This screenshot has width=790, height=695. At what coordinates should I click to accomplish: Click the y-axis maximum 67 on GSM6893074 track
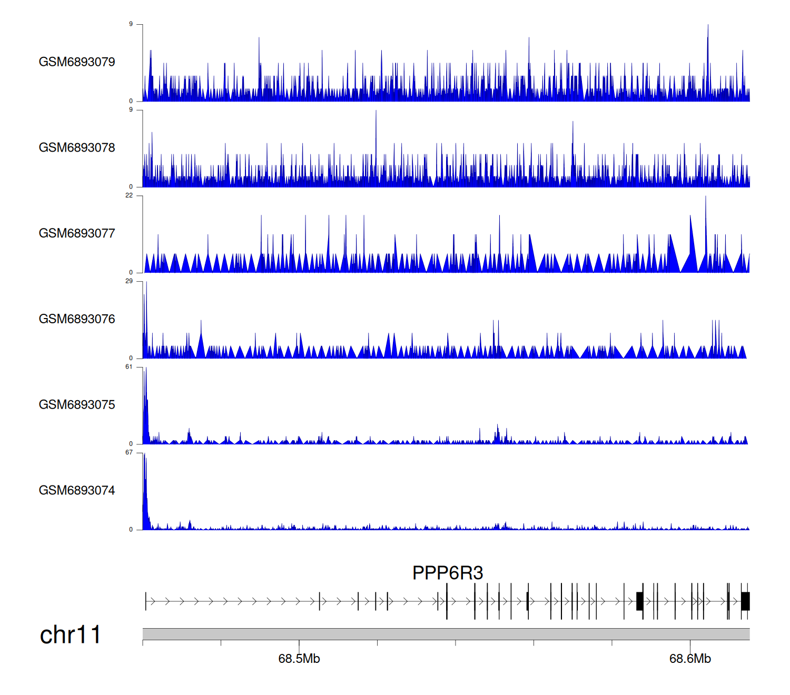tap(129, 453)
